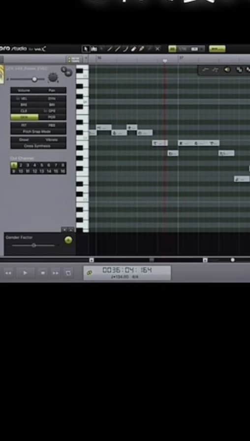The height and width of the screenshot is (441, 250).
Task: Click the zoom slider handle at bottom right
Action: (232, 260)
